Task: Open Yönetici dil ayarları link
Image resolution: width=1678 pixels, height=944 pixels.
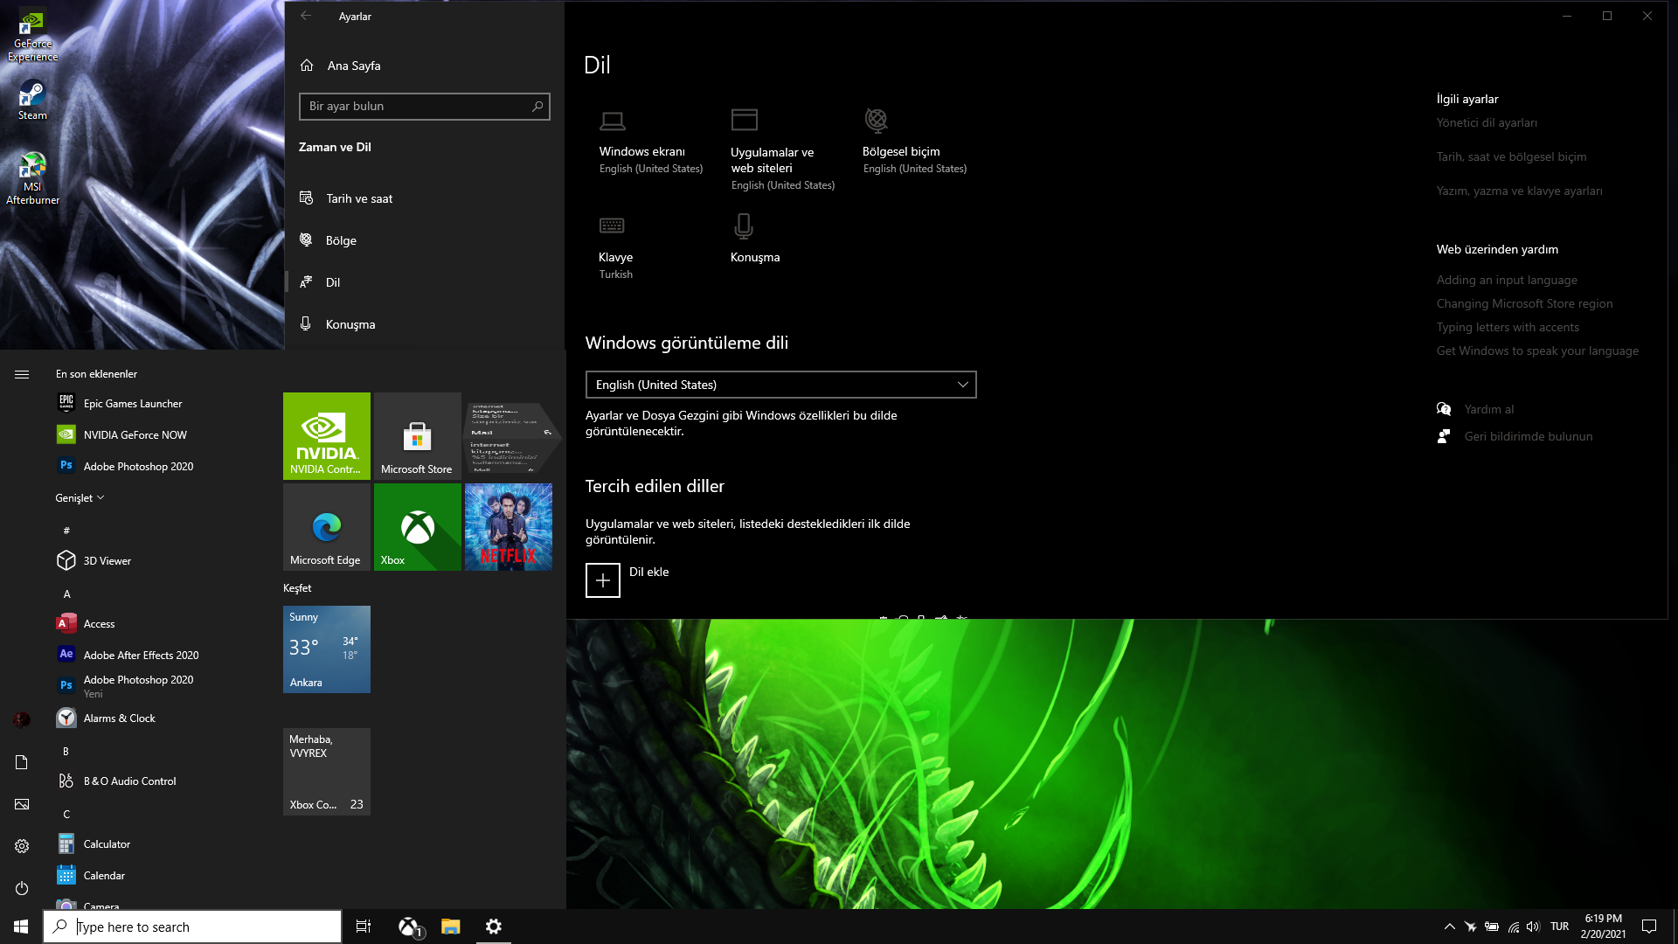Action: 1487,123
